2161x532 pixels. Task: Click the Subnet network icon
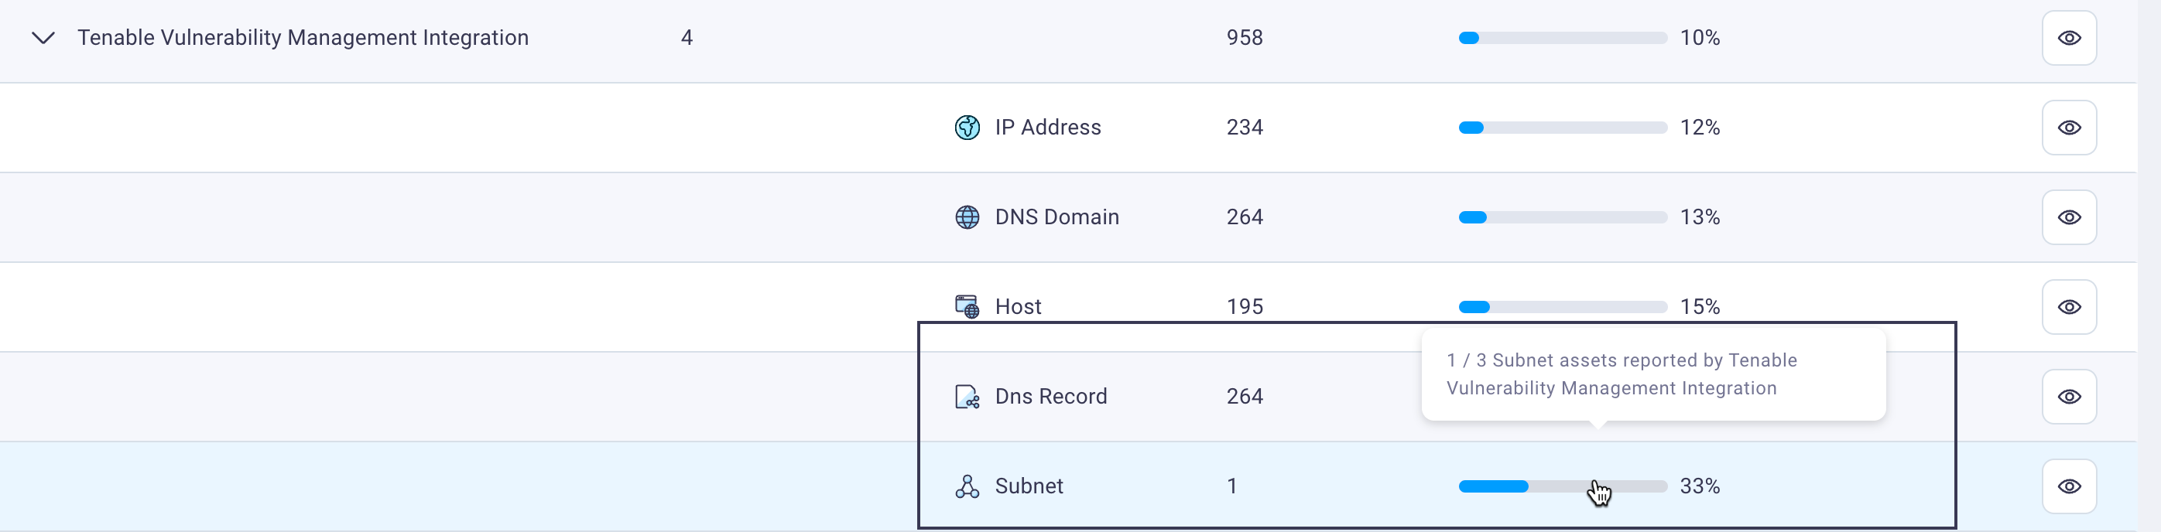pos(967,486)
